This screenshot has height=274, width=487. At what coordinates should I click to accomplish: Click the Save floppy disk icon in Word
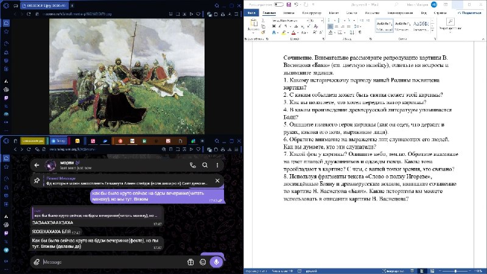click(289, 5)
